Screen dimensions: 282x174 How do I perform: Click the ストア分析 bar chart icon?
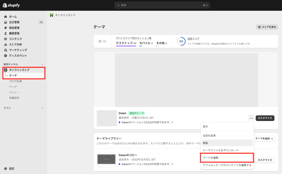pos(6,44)
